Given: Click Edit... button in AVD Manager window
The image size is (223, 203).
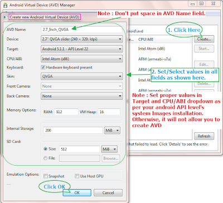Looking at the screenshot, I should pos(204,64).
